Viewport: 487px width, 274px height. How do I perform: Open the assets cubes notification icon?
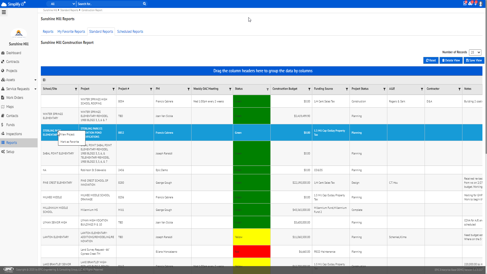(470, 4)
